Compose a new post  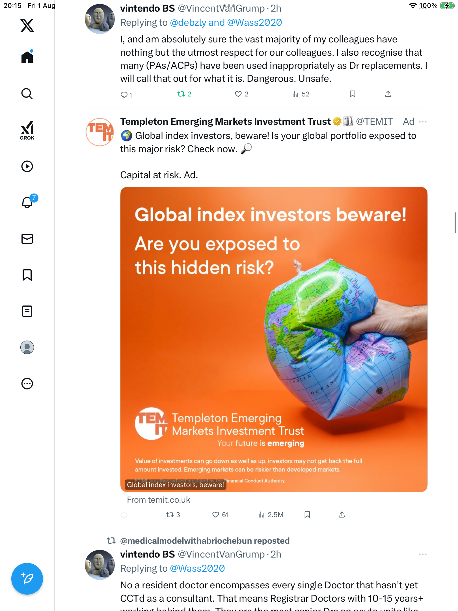27,579
